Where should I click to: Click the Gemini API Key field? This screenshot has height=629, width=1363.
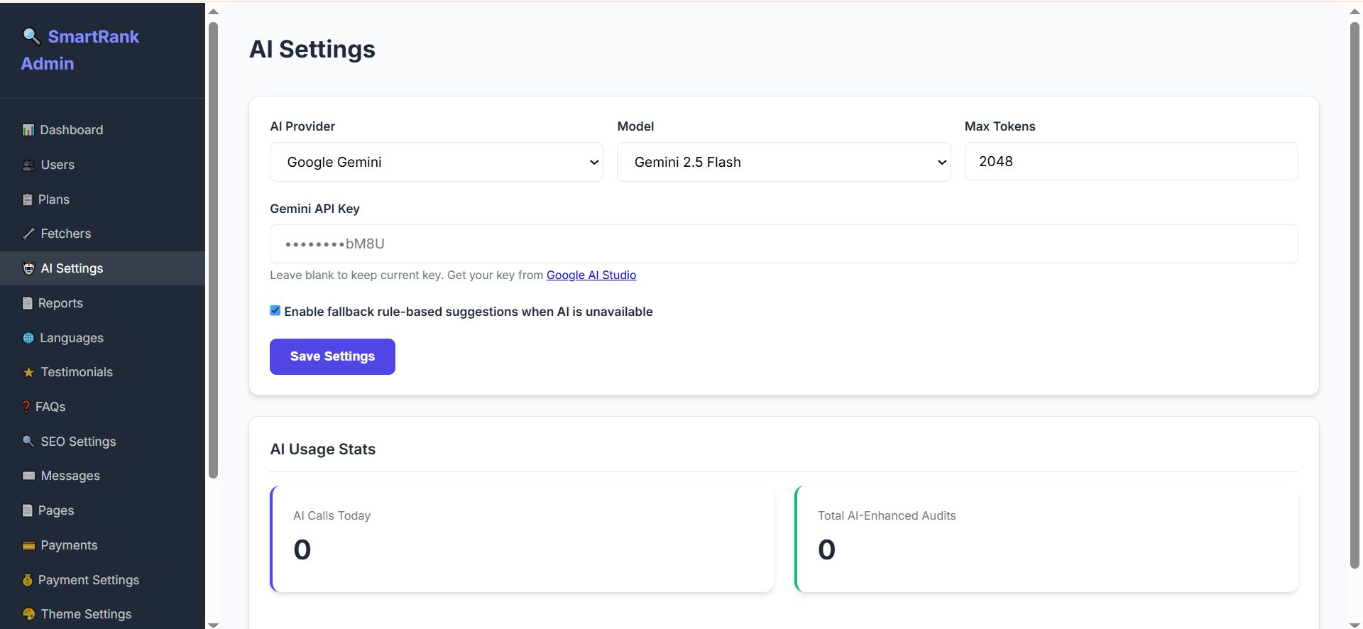coord(783,244)
